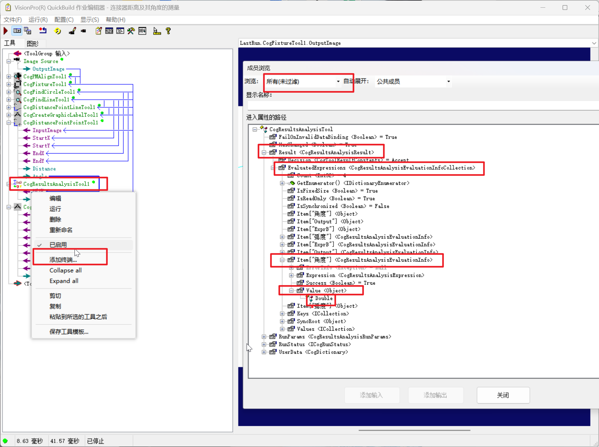
Task: Click the red diamond with blue arrow toolbar icon
Action: 43,31
